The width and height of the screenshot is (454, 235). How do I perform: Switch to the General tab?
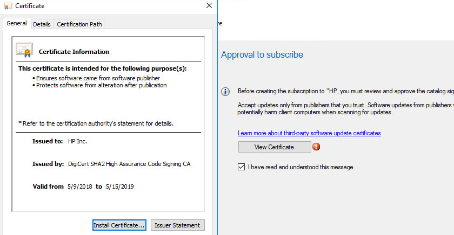pos(17,23)
